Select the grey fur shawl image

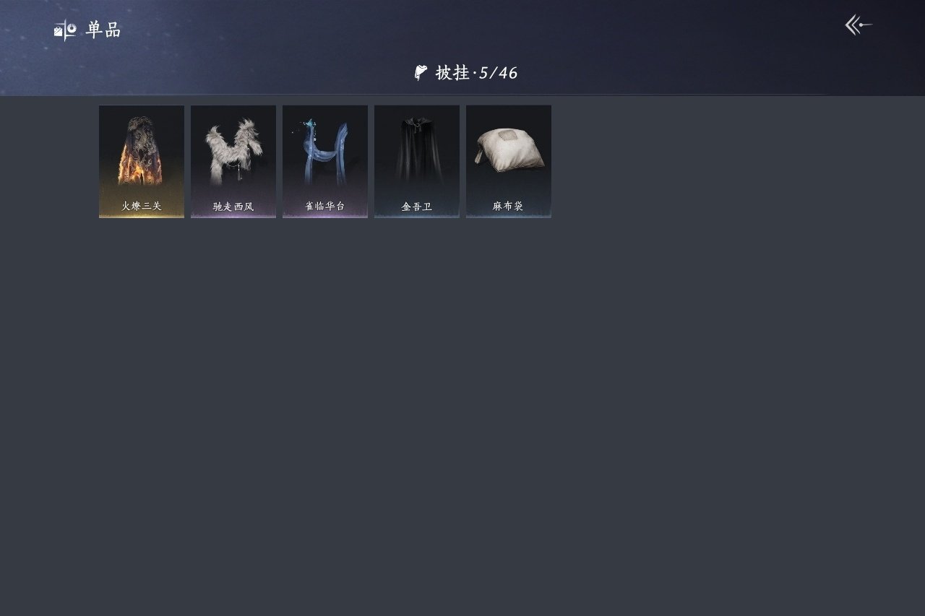[x=233, y=152]
